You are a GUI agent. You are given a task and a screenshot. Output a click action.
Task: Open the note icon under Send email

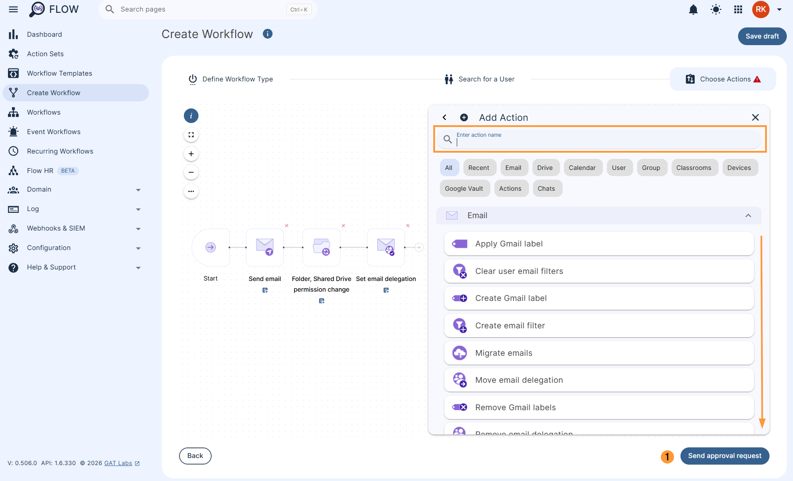click(265, 290)
